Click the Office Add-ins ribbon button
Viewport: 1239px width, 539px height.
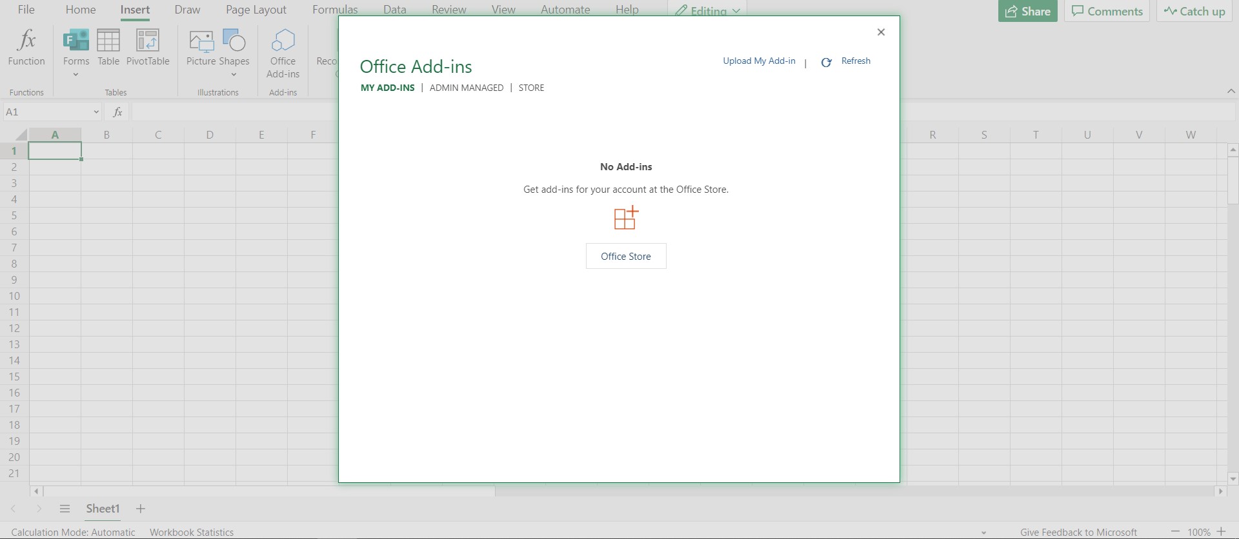tap(283, 54)
